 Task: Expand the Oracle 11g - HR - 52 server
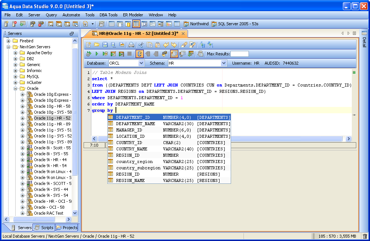(22, 118)
